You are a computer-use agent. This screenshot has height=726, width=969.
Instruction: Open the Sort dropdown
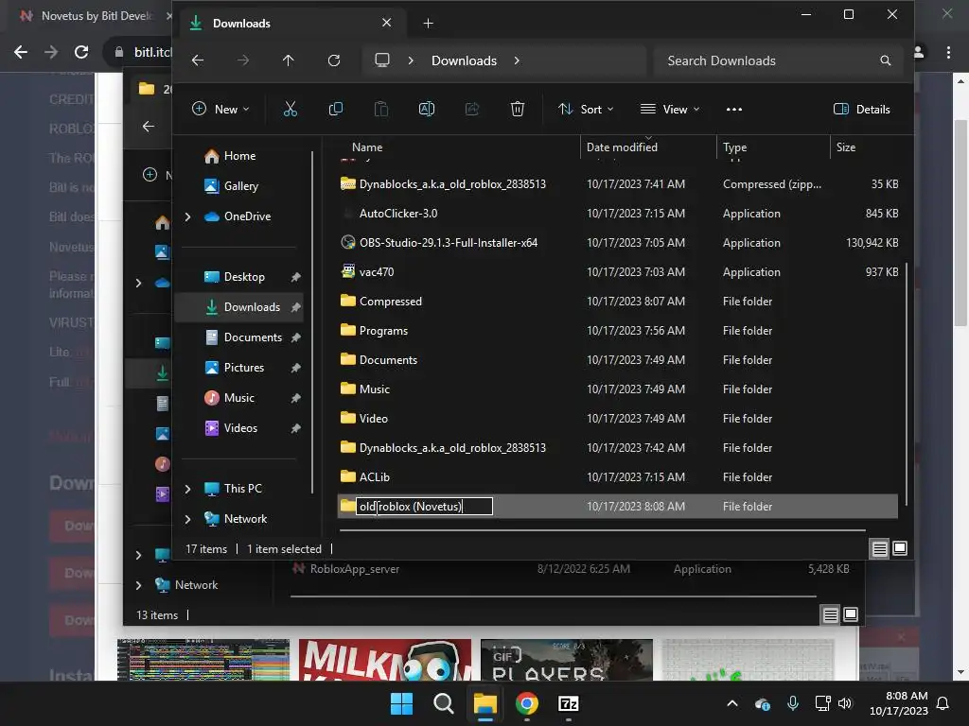[585, 110]
